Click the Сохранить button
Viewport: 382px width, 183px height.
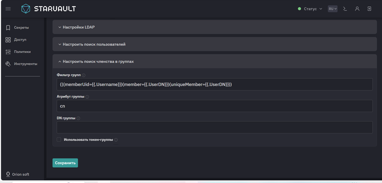point(65,163)
